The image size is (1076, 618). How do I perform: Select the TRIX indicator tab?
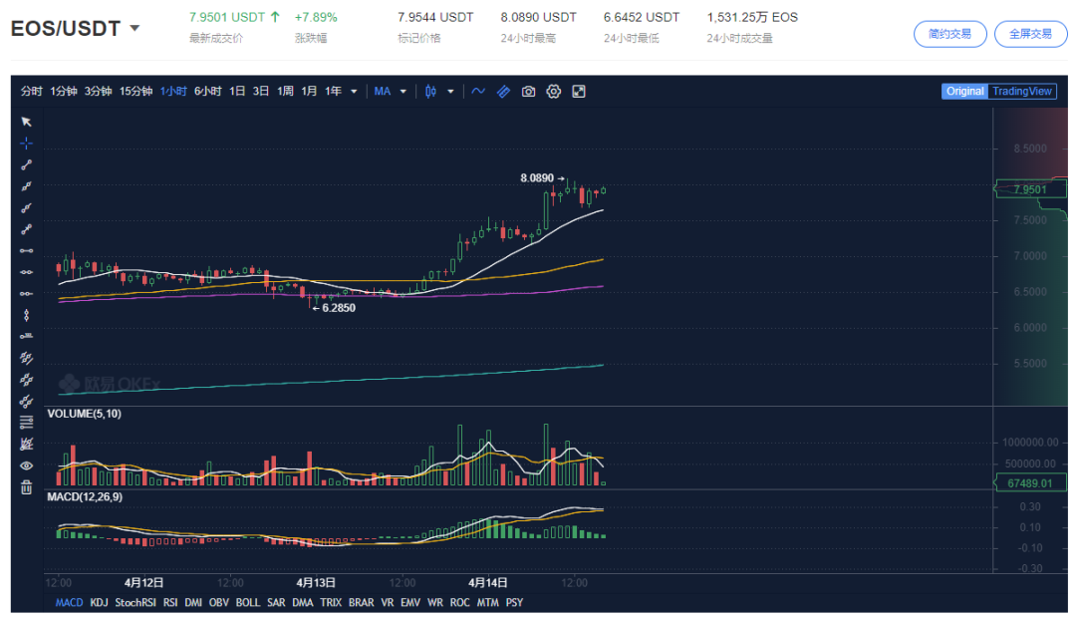[x=331, y=602]
